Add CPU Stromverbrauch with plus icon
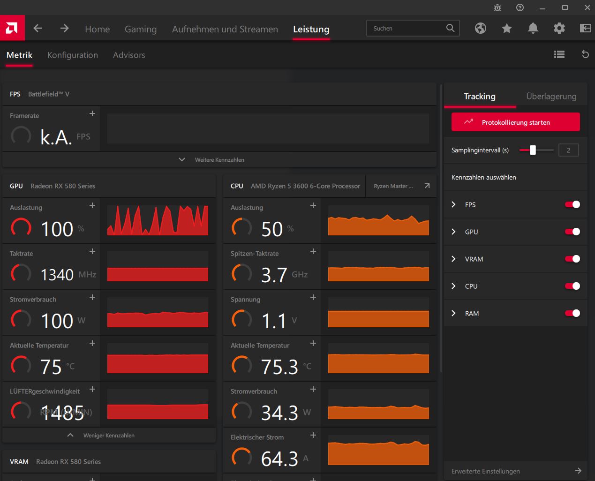The height and width of the screenshot is (481, 595). coord(313,389)
